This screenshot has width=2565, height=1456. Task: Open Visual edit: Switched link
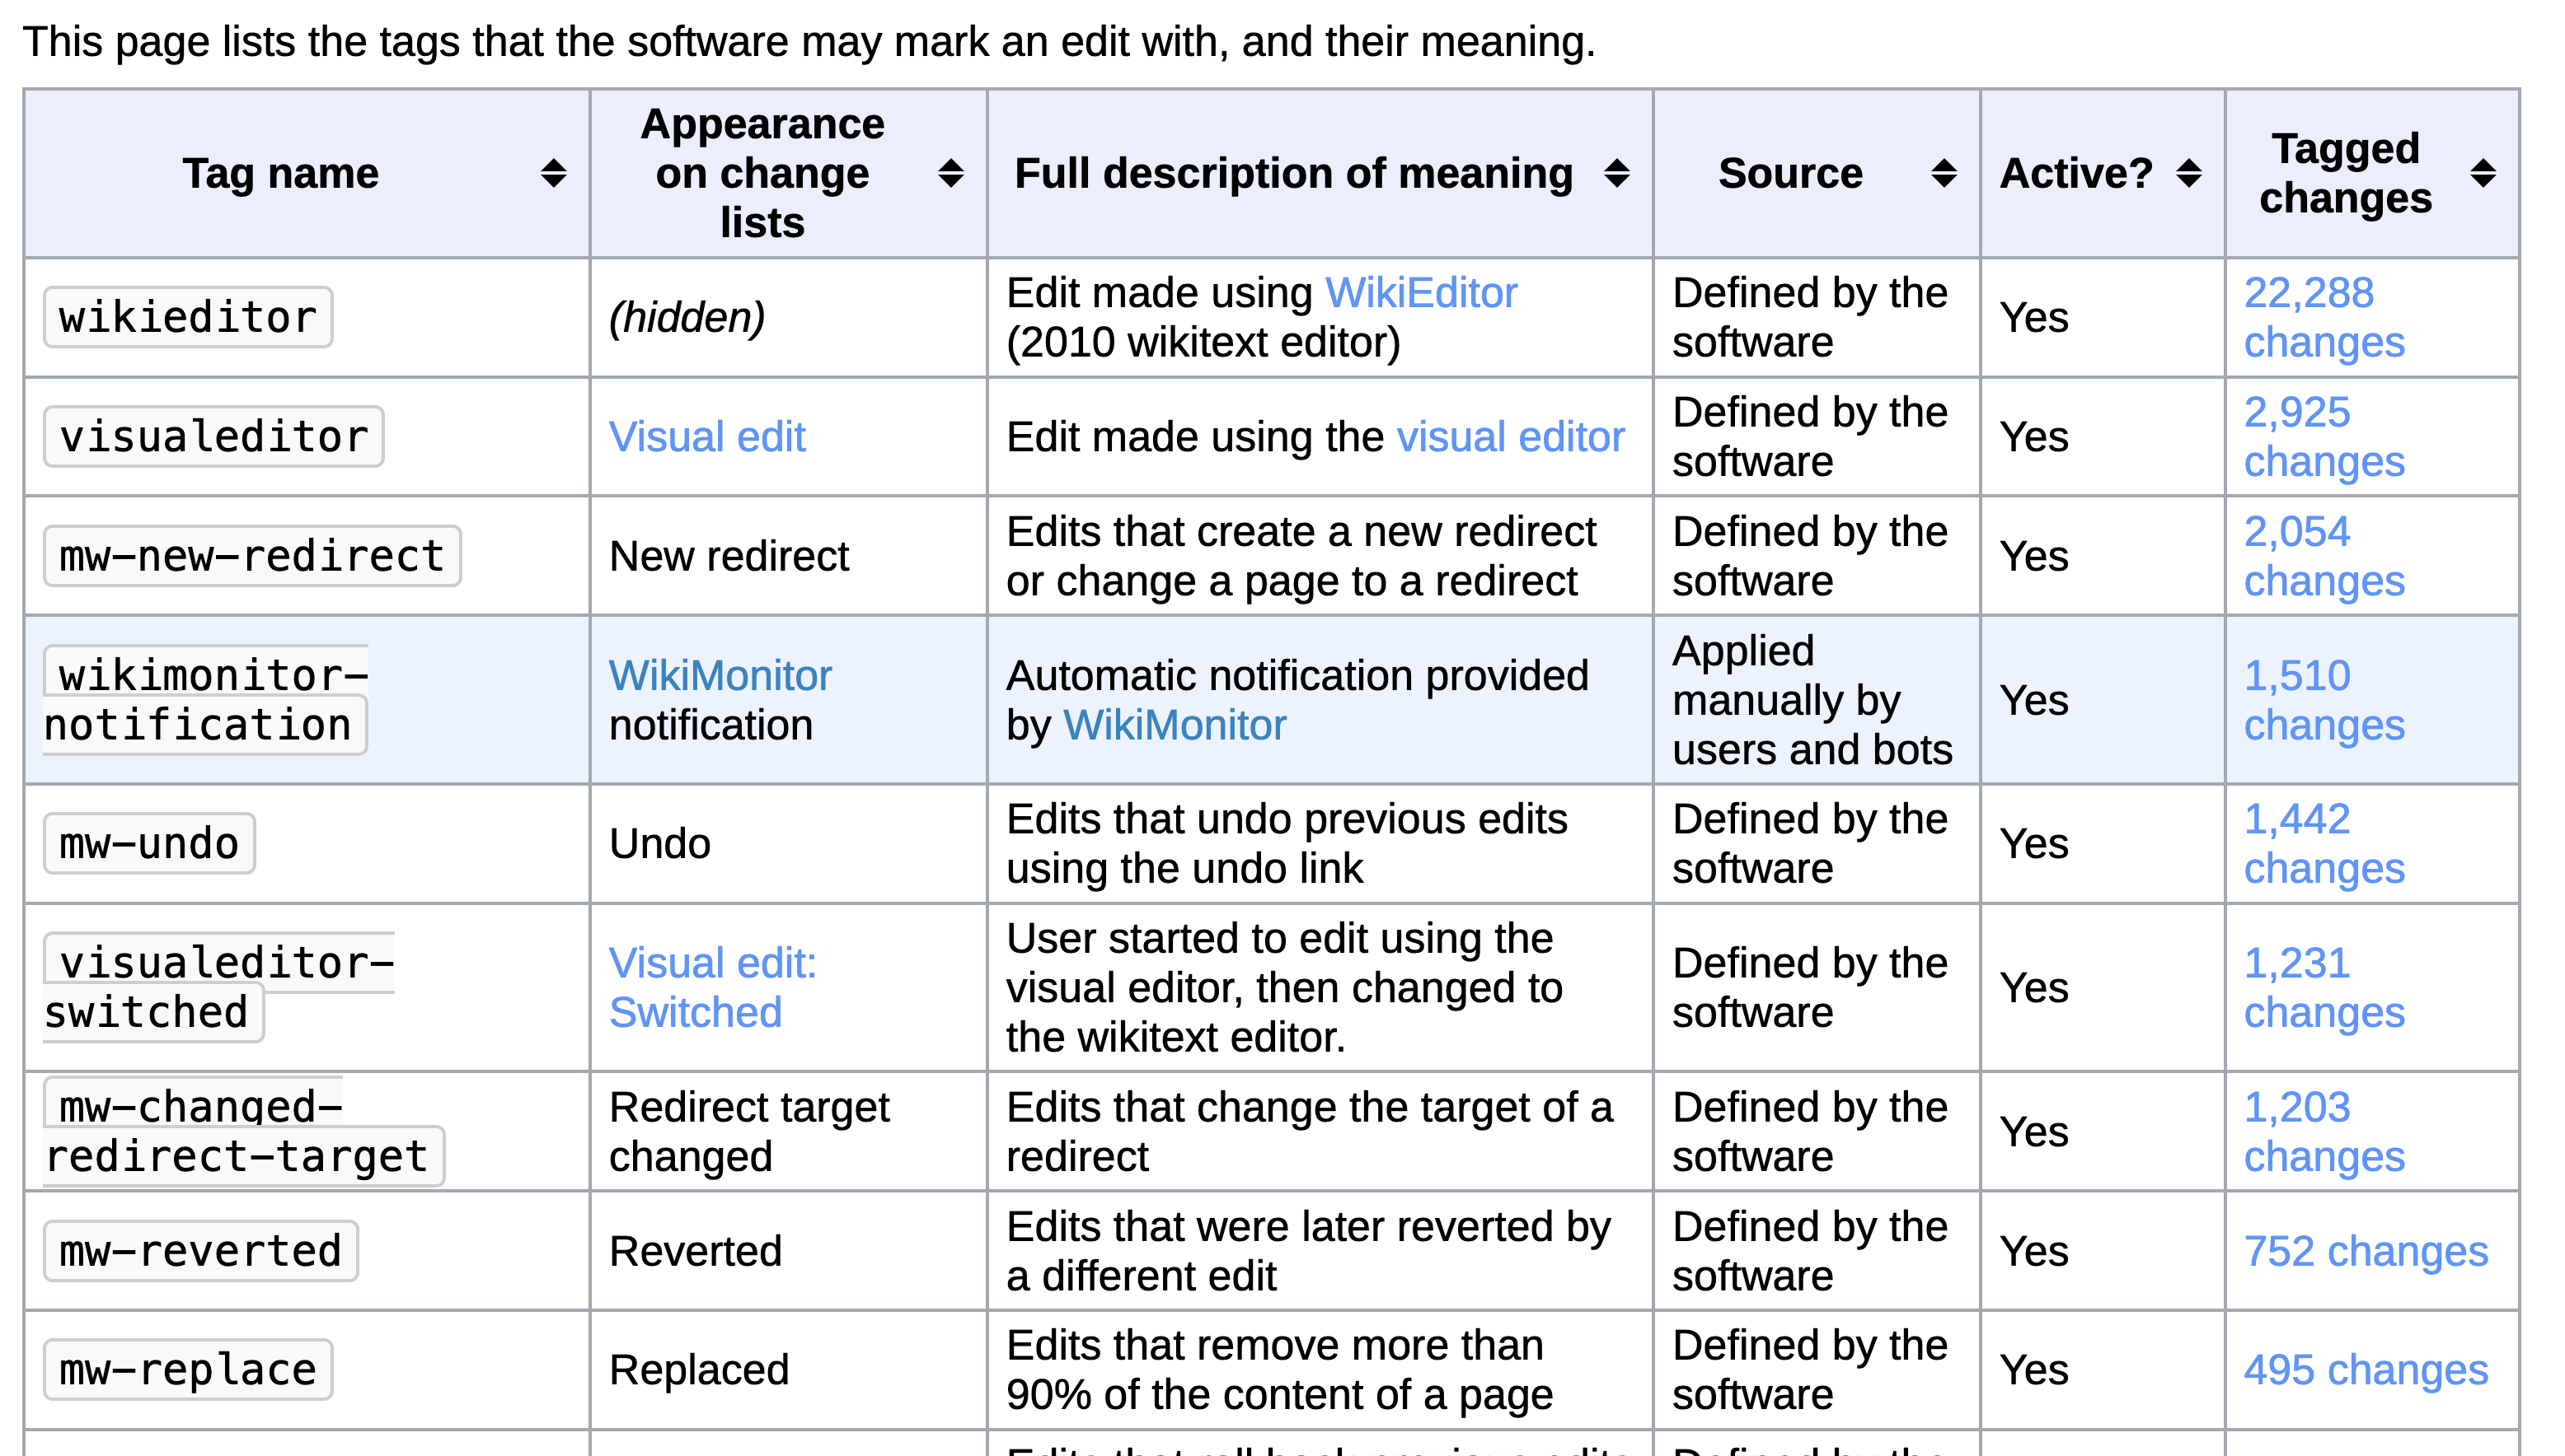(711, 988)
